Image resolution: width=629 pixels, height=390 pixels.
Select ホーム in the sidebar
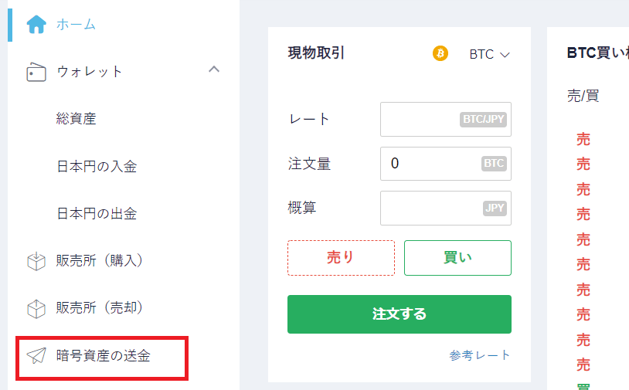[76, 25]
